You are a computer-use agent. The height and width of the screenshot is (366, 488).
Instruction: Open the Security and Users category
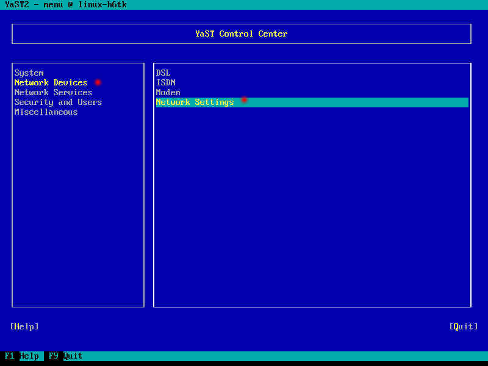click(x=58, y=102)
